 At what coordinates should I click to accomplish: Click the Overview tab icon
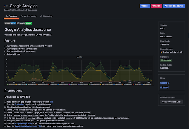7,16
